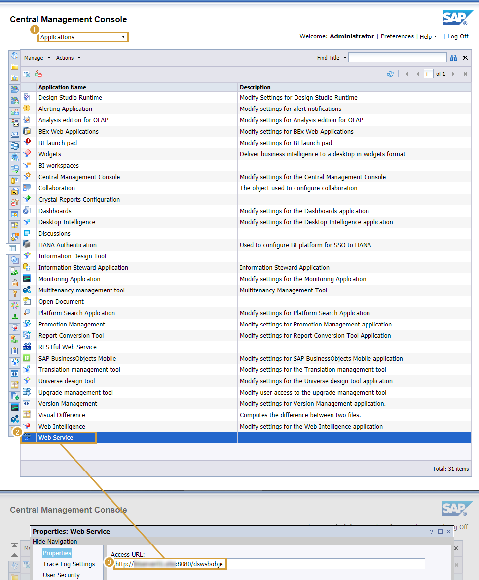Viewport: 479px width, 580px height.
Task: Click the create new object toolbar icon
Action: (26, 73)
